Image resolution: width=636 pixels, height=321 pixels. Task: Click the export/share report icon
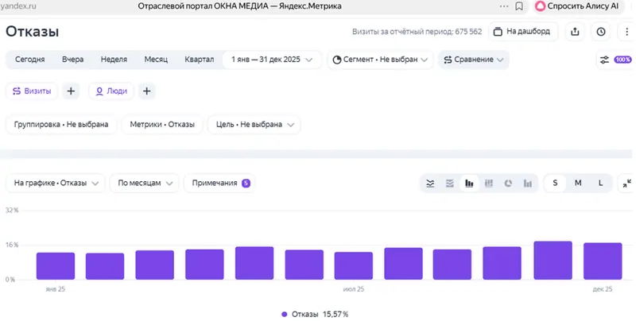coord(575,32)
